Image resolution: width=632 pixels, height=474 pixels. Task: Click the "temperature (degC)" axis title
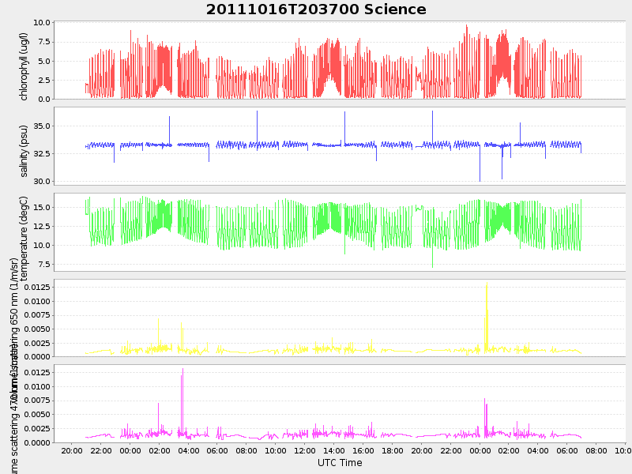click(24, 239)
